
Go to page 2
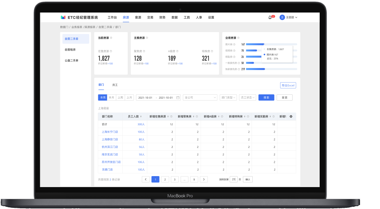click(x=165, y=180)
